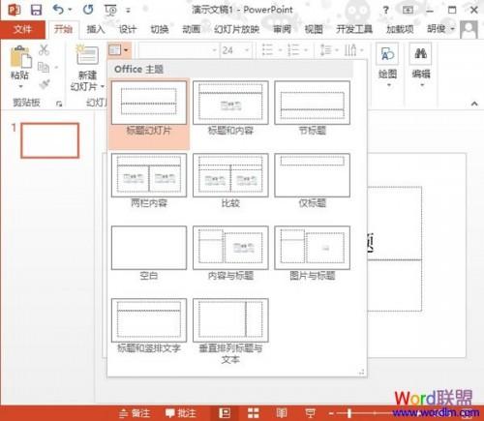The height and width of the screenshot is (421, 484).
Task: Click the Text Direction icon
Action: click(350, 50)
